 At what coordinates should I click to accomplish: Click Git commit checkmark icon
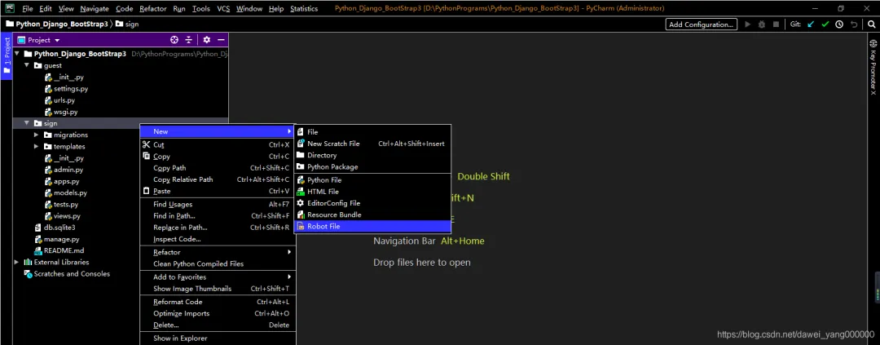[x=825, y=24]
